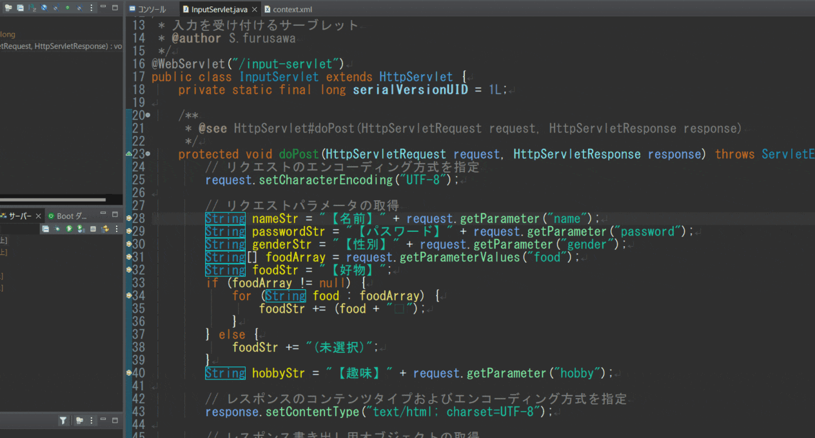Sort members alphabetically in the outline toolbar
815x438 pixels.
click(x=32, y=8)
